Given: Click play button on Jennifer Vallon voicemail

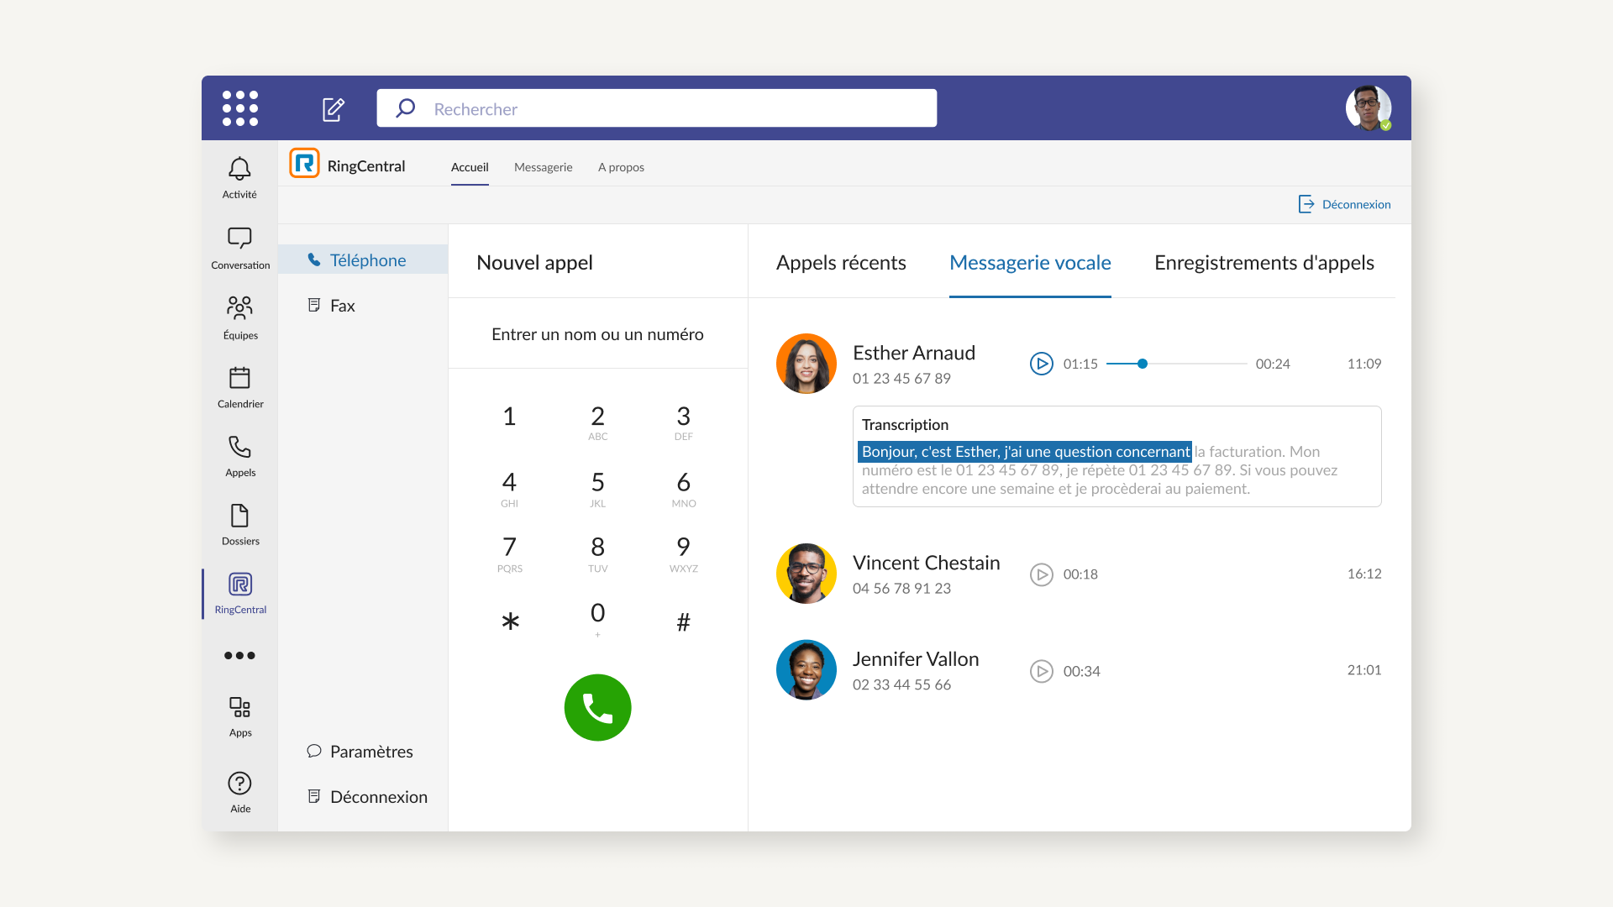Looking at the screenshot, I should [x=1040, y=670].
